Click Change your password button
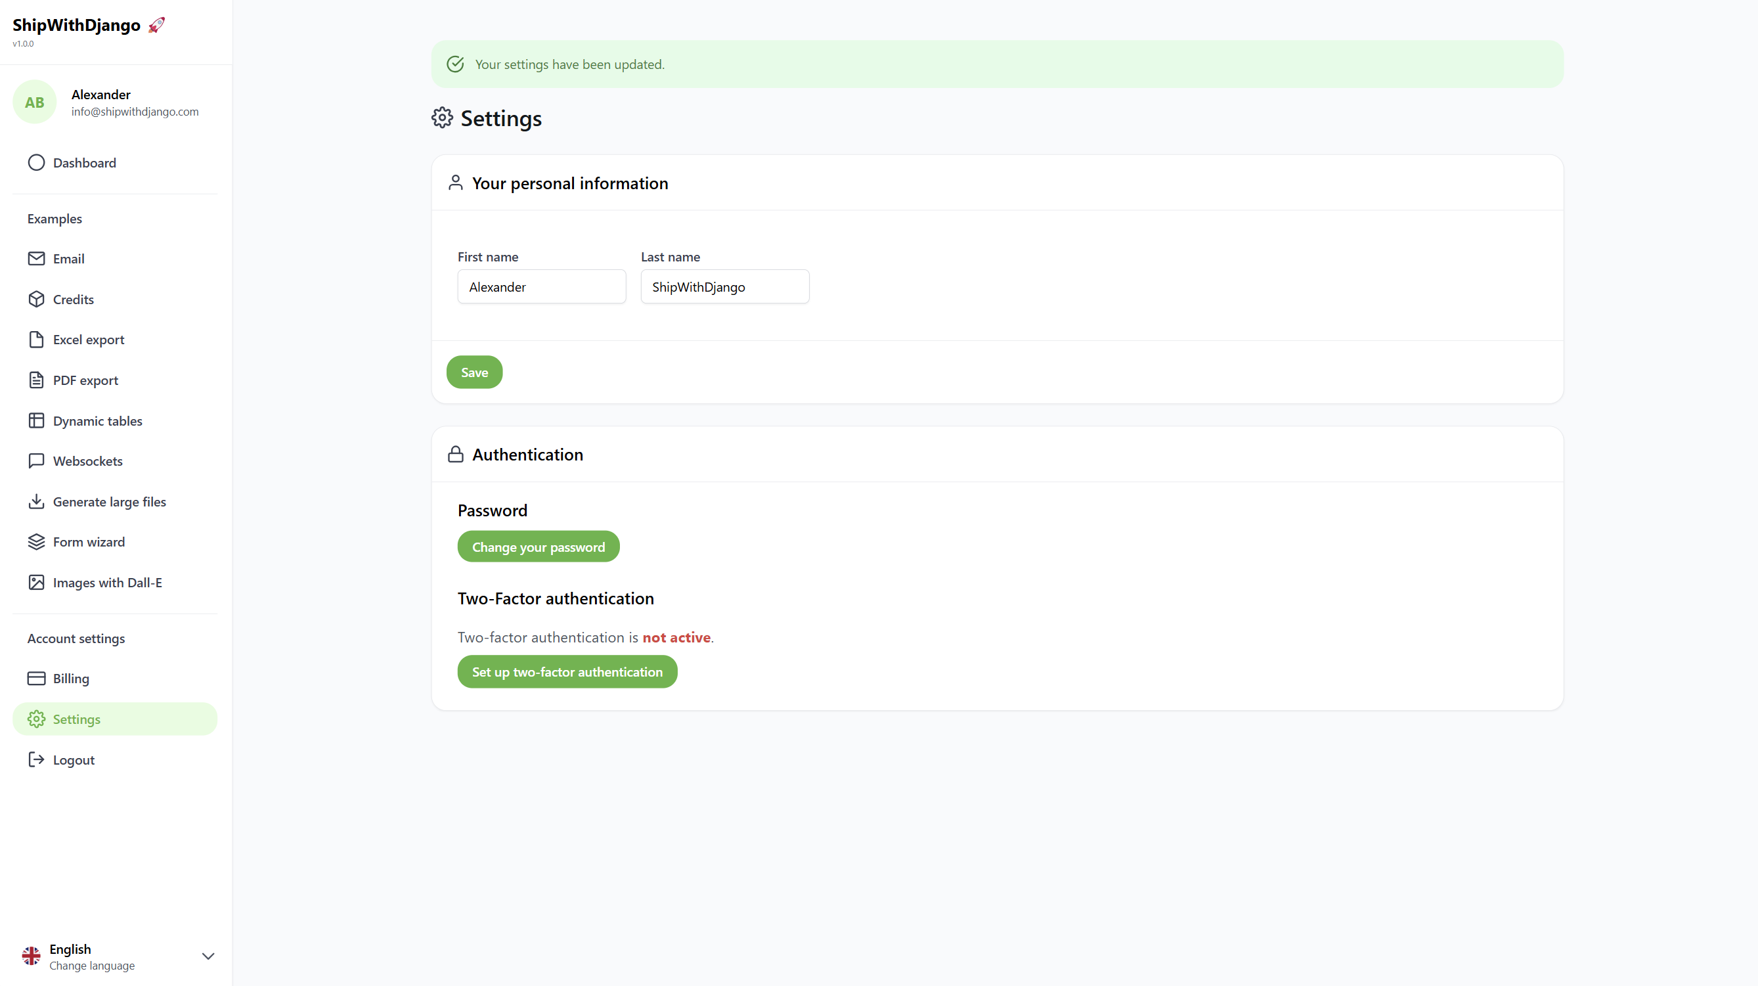 538,546
